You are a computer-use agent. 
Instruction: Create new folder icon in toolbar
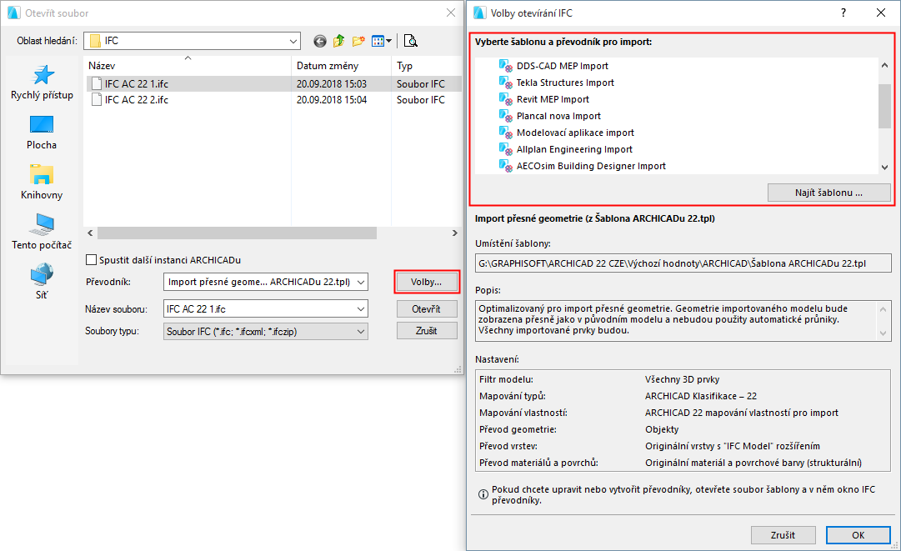click(x=358, y=41)
